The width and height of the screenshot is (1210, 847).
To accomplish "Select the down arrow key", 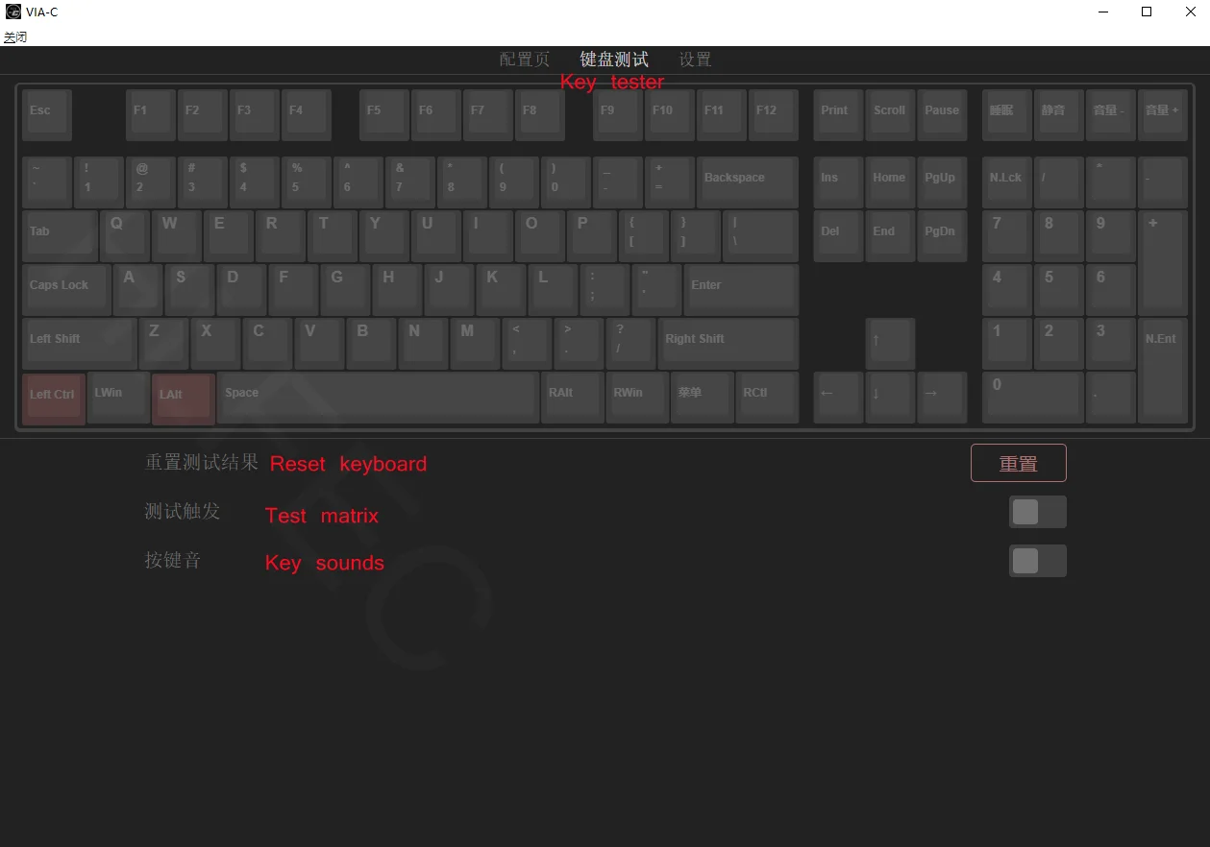I will (x=890, y=398).
